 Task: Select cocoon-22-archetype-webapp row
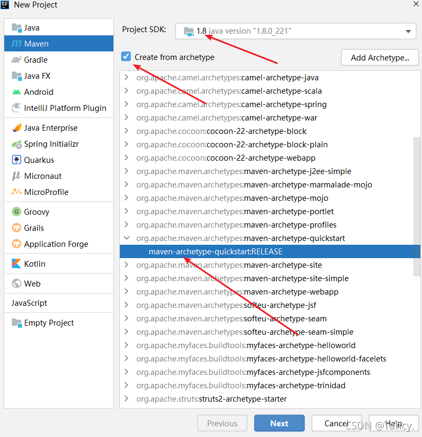pyautogui.click(x=270, y=158)
